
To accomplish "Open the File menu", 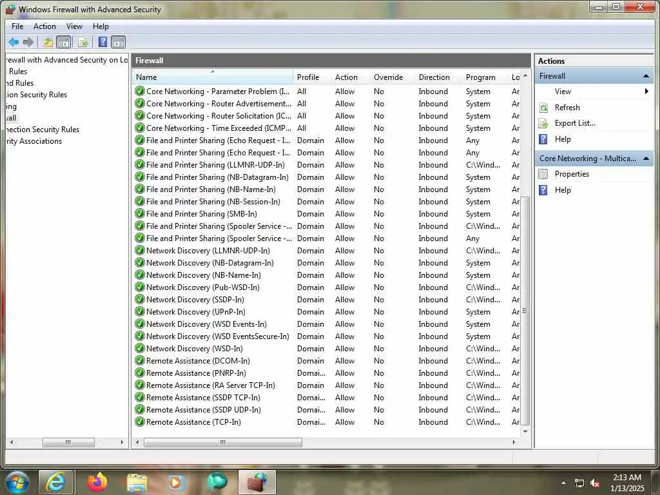I will tap(17, 26).
